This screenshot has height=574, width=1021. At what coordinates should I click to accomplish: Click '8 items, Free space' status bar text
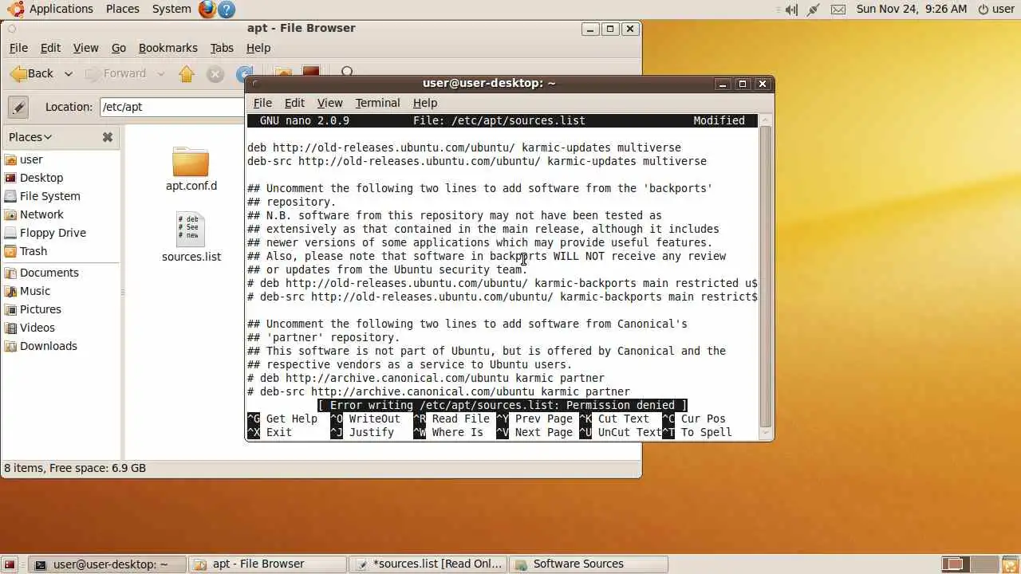tap(75, 468)
